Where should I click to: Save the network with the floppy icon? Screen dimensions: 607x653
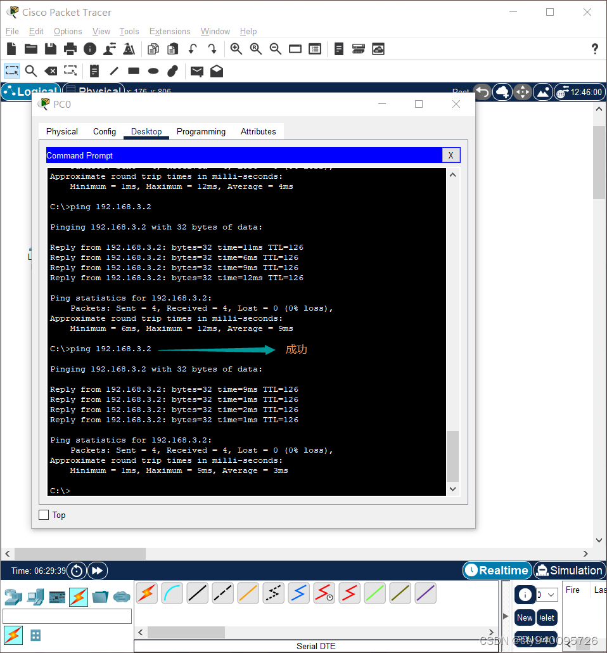tap(51, 49)
